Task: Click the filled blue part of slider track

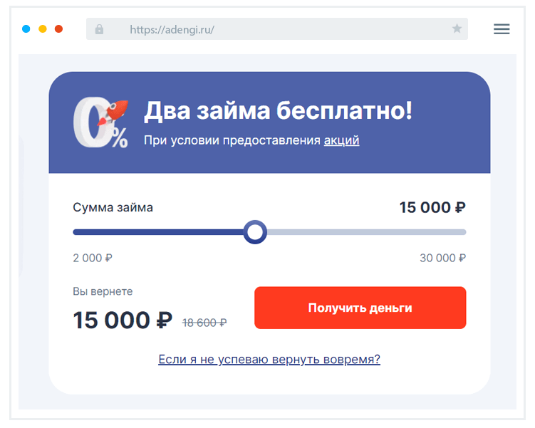Action: pyautogui.click(x=157, y=232)
